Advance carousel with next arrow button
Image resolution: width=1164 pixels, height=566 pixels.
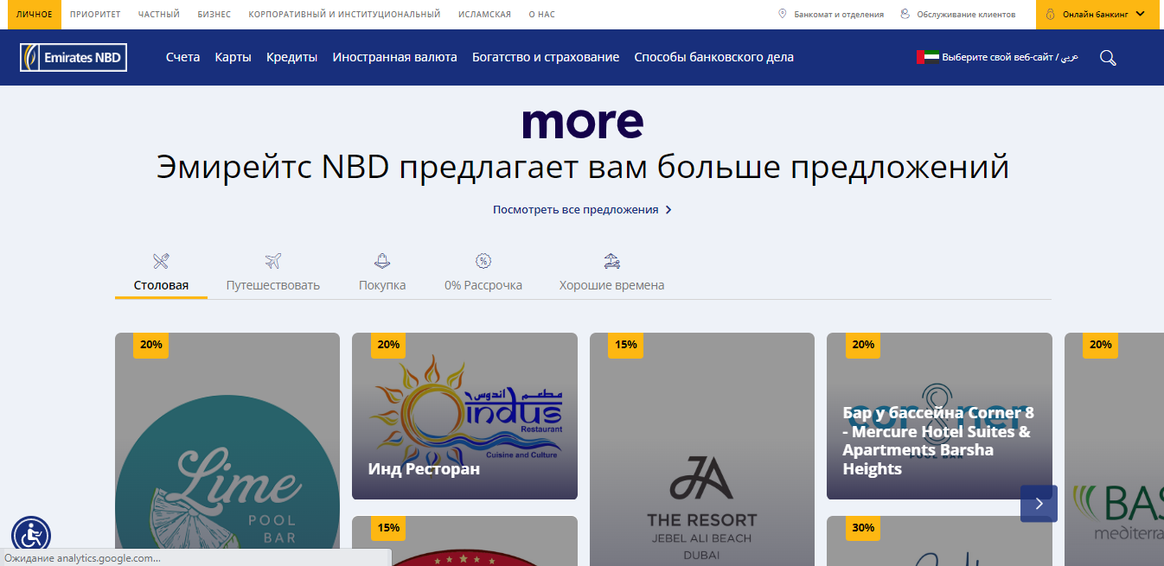[x=1039, y=504]
